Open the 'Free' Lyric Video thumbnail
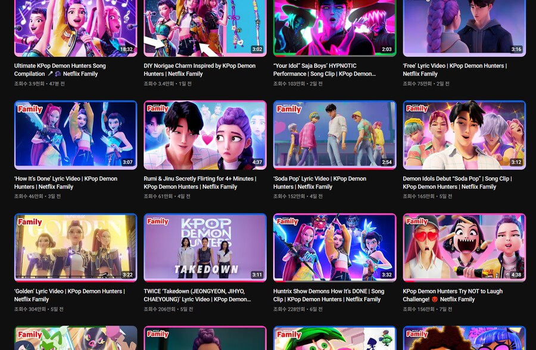The height and width of the screenshot is (350, 536). [x=464, y=28]
